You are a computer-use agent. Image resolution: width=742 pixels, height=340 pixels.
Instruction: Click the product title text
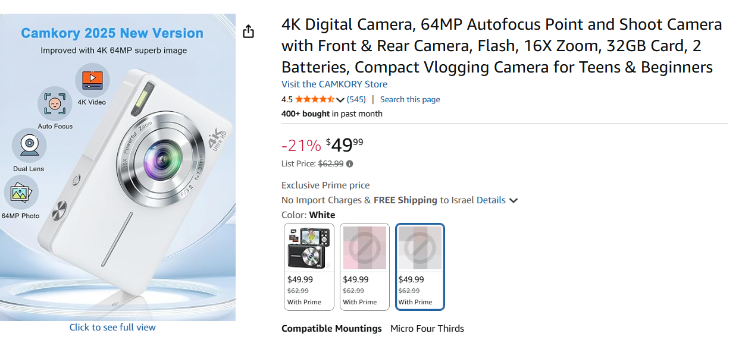502,46
